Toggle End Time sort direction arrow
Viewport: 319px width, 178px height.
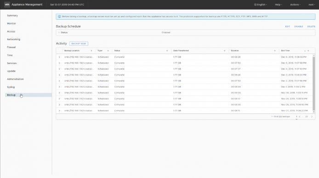305,51
